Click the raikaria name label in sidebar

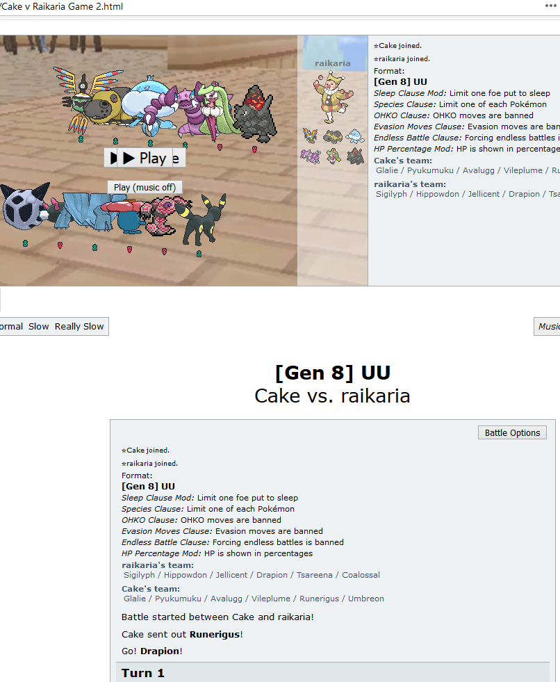point(333,63)
